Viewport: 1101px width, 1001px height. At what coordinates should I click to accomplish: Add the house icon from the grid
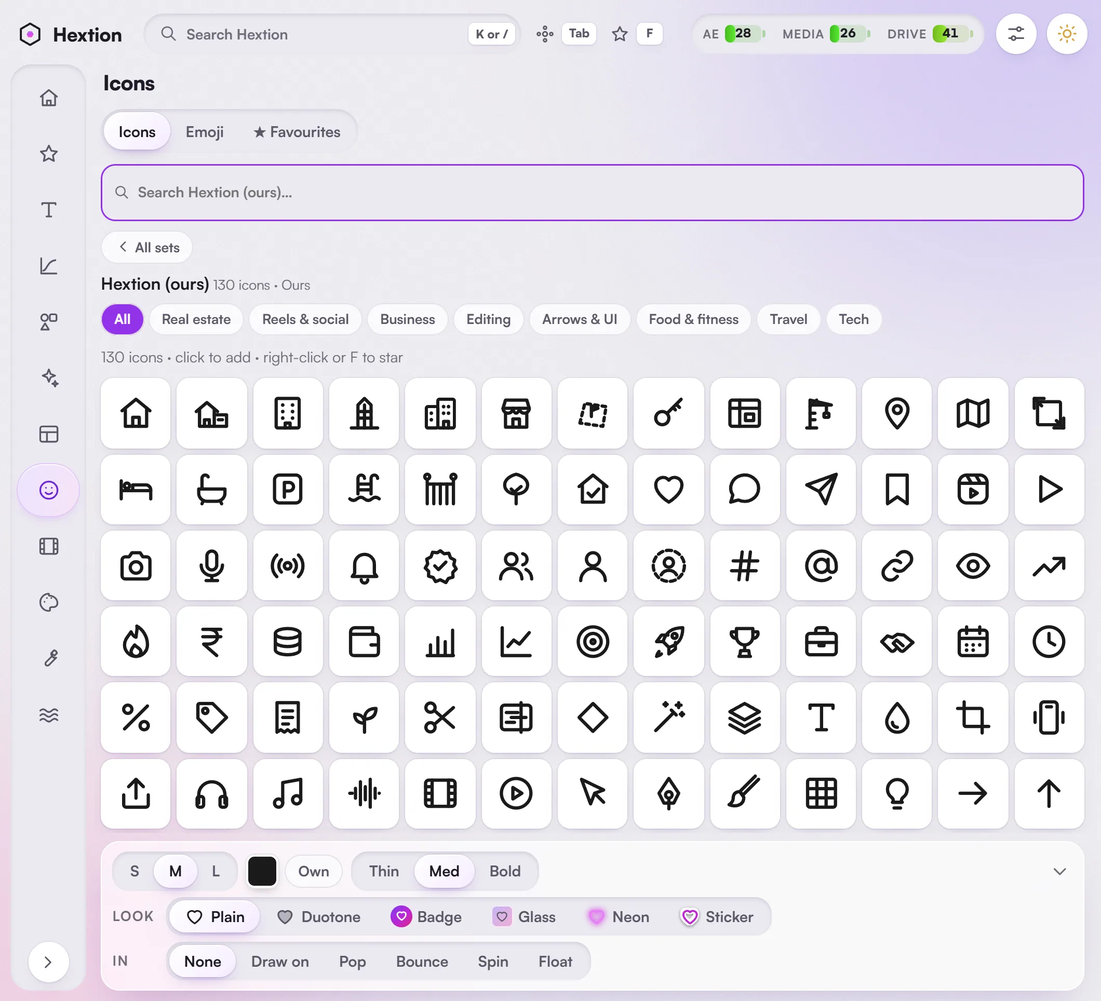(x=136, y=413)
